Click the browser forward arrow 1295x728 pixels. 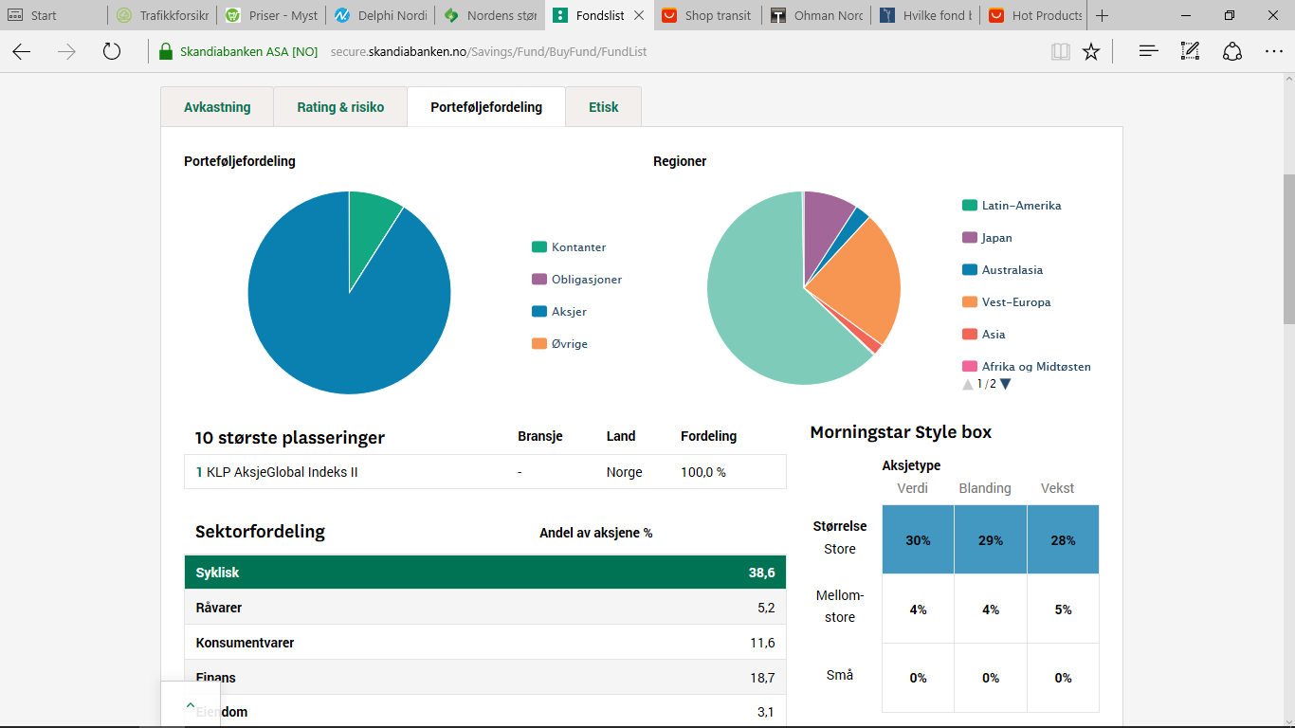point(66,51)
